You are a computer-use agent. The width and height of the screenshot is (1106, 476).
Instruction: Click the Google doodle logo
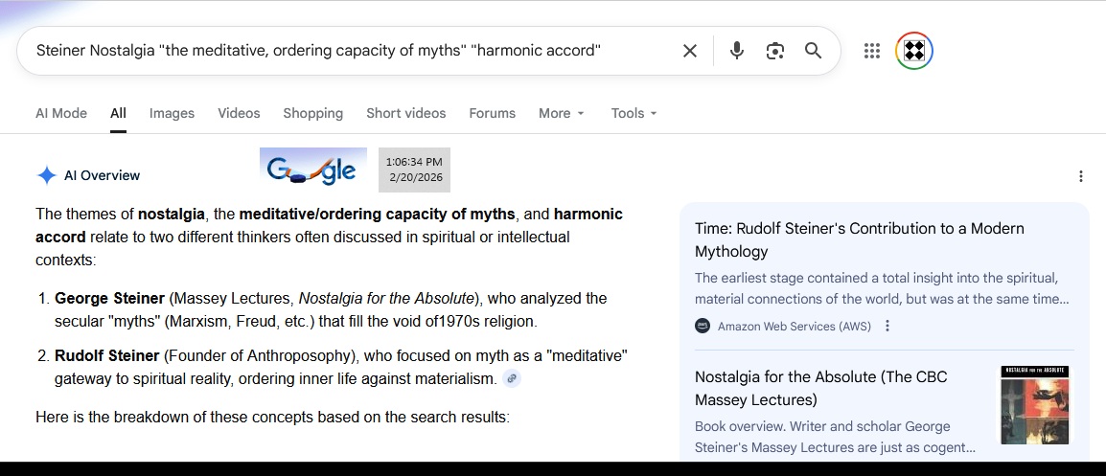click(312, 170)
